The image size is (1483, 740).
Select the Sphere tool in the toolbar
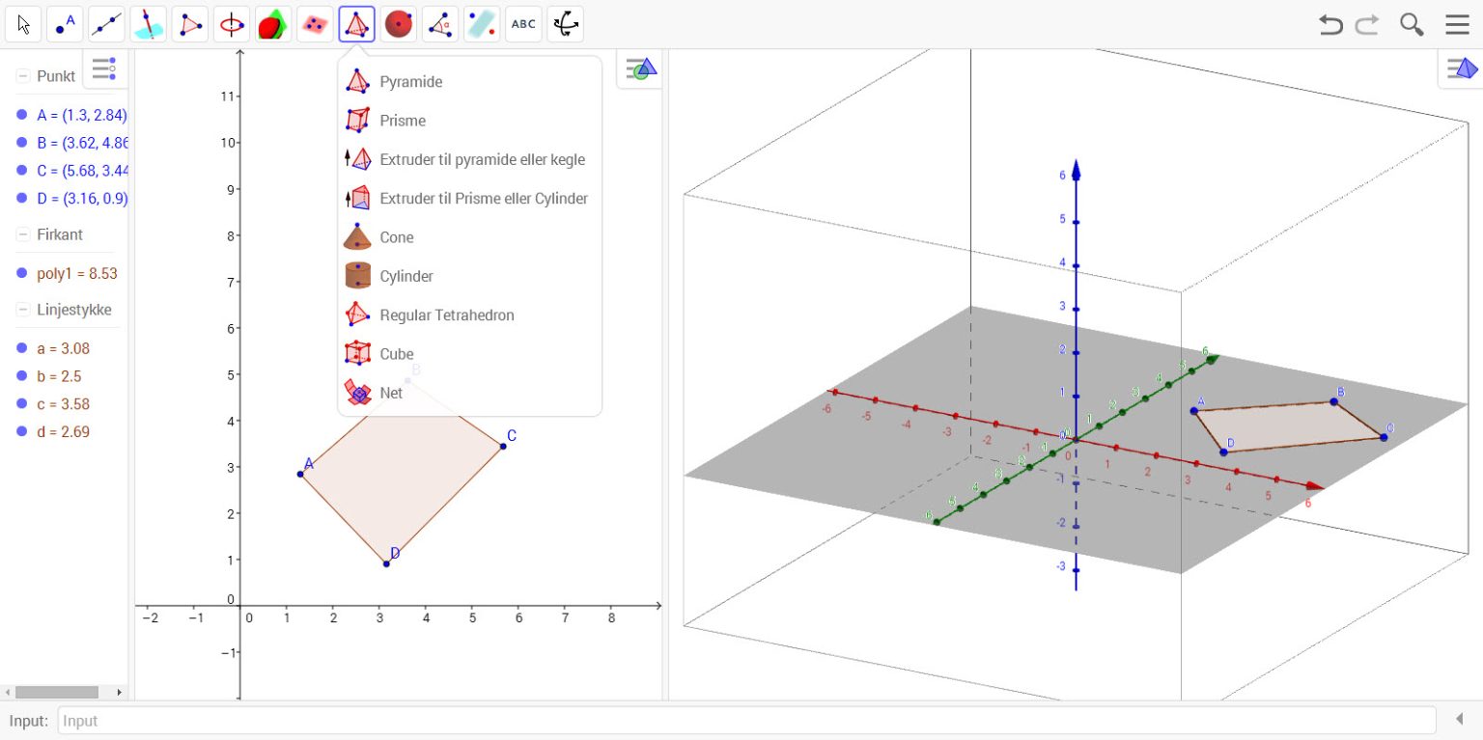(397, 23)
